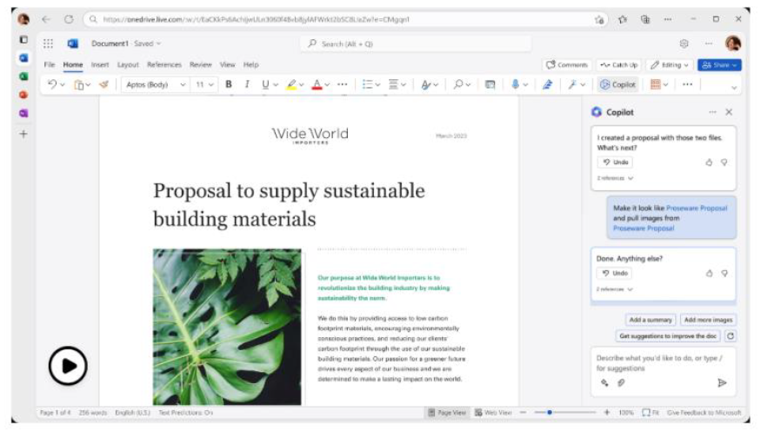Screen dimensions: 761x438
Task: Open the undo history dropdown arrow
Action: (63, 85)
